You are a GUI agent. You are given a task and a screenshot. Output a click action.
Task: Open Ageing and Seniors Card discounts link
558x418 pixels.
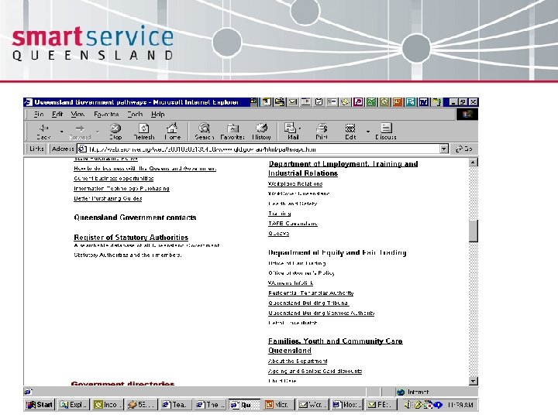[315, 371]
